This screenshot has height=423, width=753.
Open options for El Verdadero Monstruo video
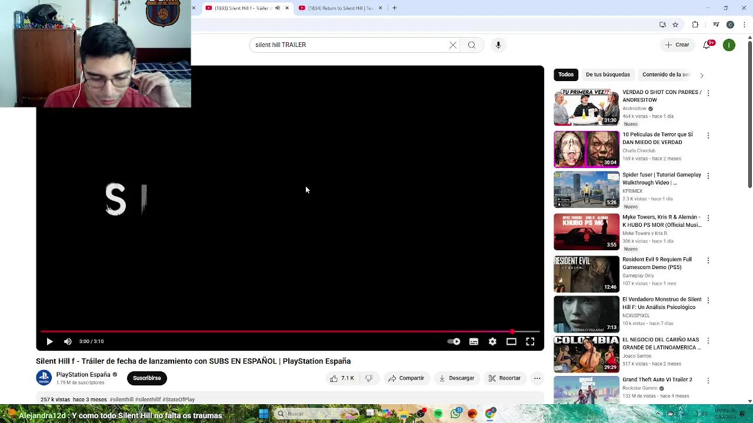(708, 300)
